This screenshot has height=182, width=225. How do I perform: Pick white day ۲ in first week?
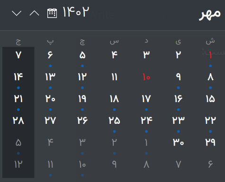179,55
